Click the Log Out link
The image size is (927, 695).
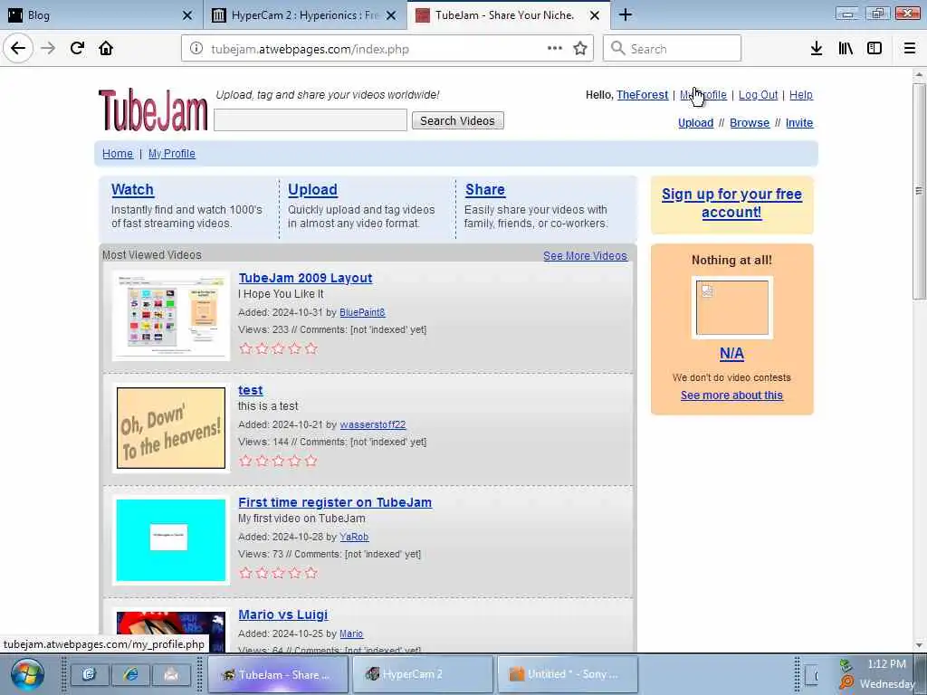[758, 94]
